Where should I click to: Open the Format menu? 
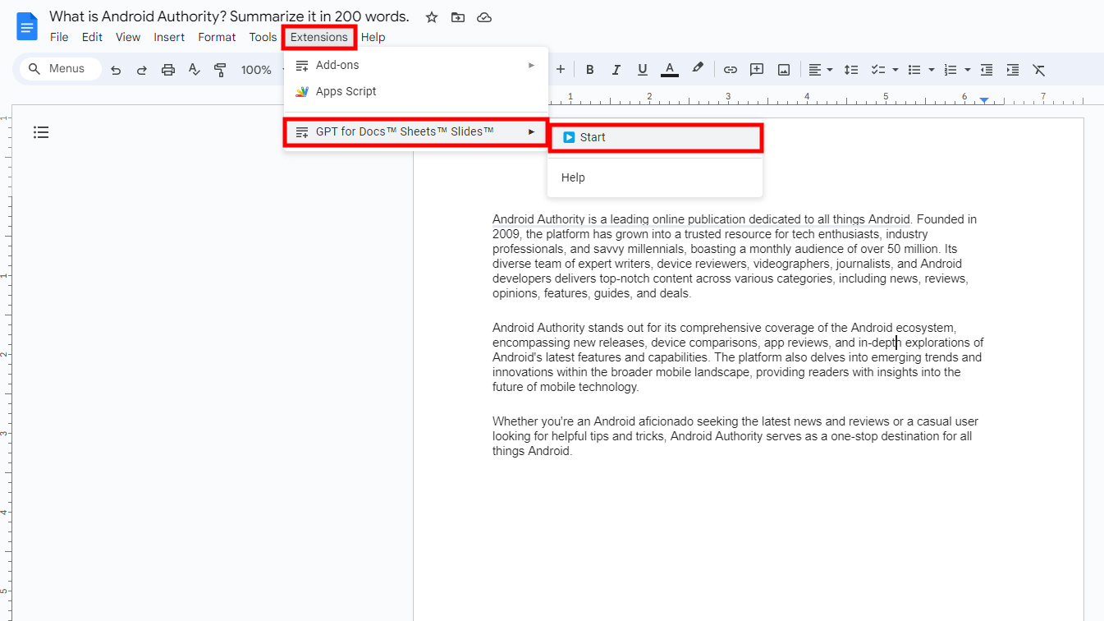tap(217, 37)
